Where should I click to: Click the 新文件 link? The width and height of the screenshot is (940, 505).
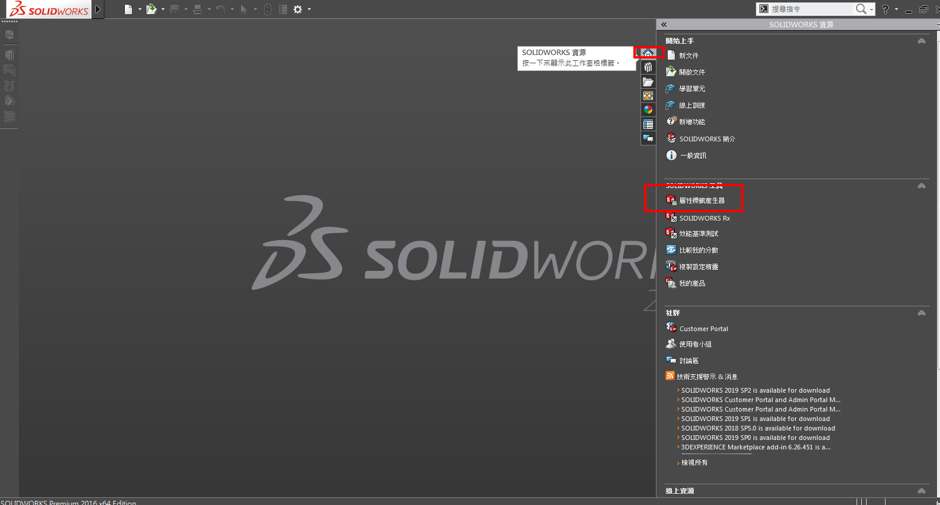688,56
